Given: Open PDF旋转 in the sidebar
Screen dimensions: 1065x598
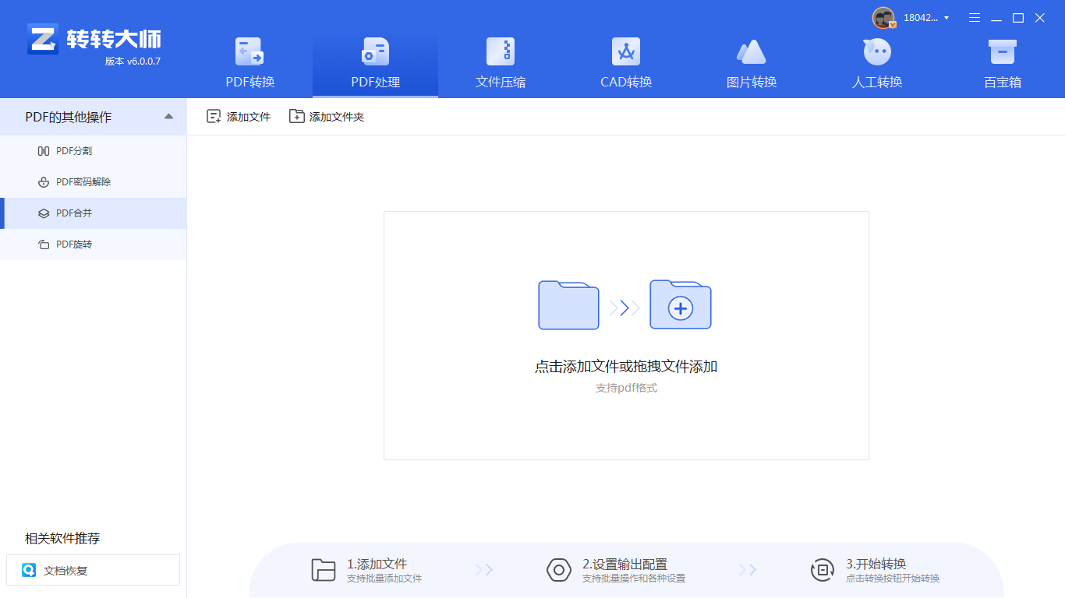Looking at the screenshot, I should point(74,244).
